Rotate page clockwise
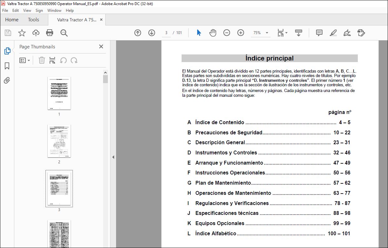 pos(74,60)
